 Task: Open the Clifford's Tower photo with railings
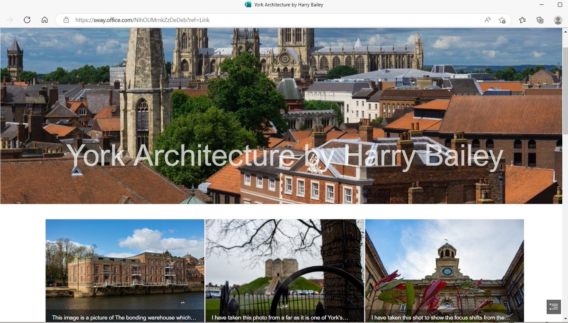(x=285, y=271)
